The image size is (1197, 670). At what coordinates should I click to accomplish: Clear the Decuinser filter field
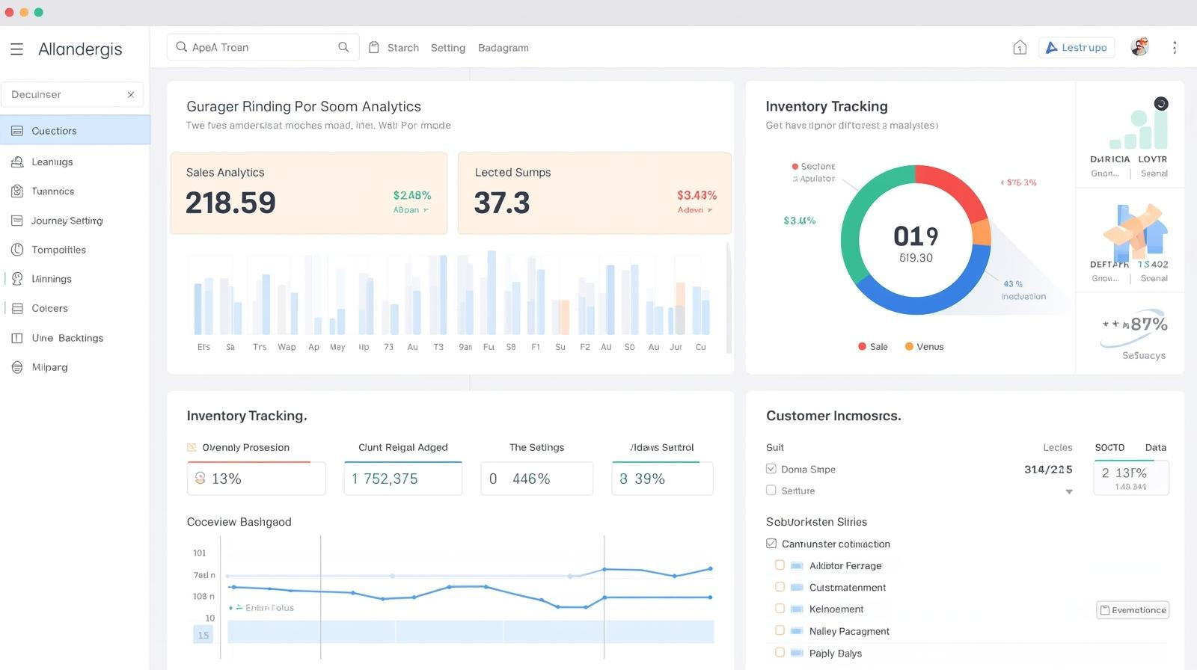[x=131, y=95]
